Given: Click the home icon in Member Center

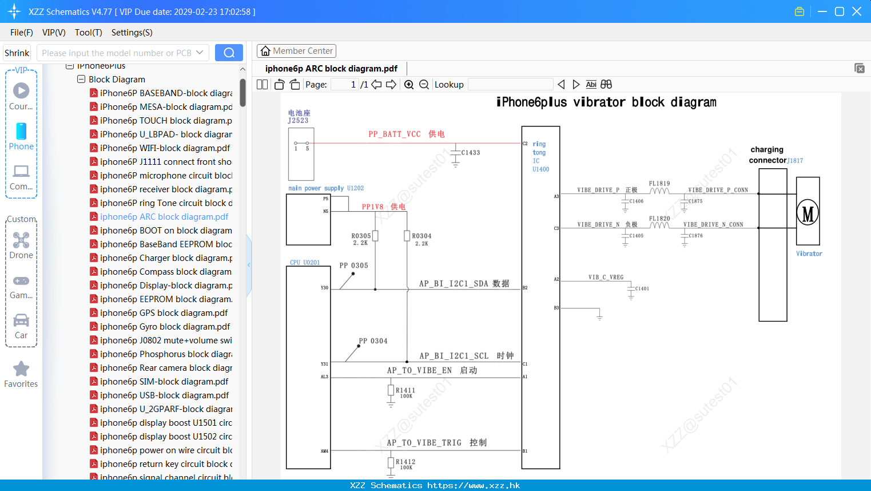Looking at the screenshot, I should 265,51.
